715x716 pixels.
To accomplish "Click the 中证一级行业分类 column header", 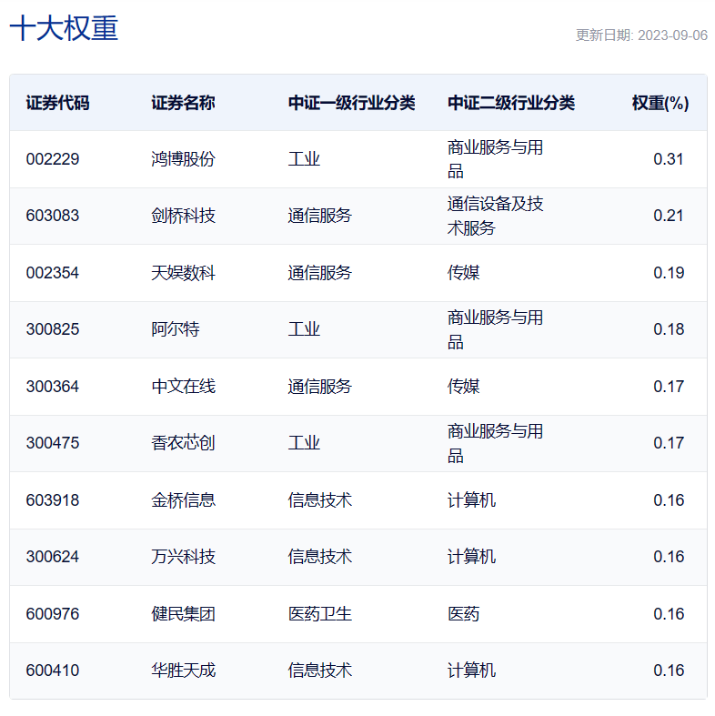I will [x=351, y=103].
